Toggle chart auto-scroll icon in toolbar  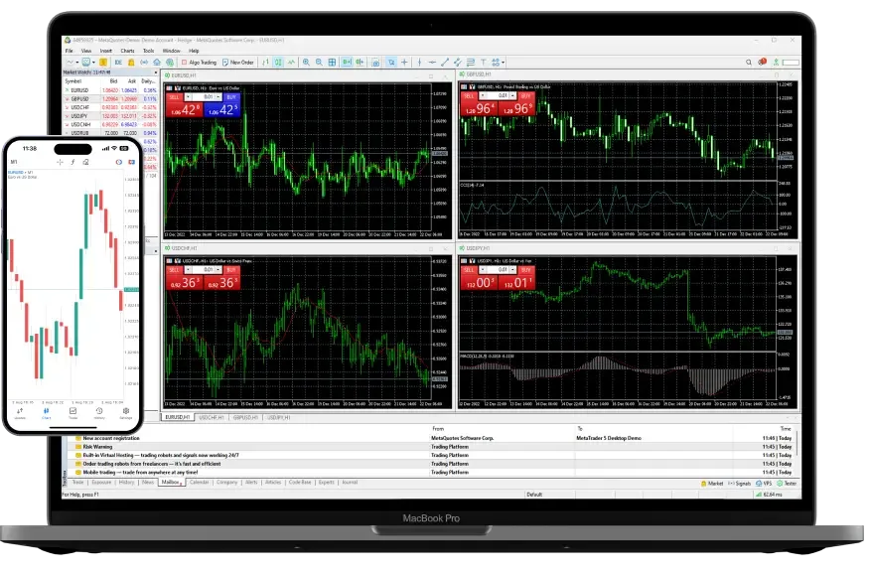pyautogui.click(x=347, y=63)
